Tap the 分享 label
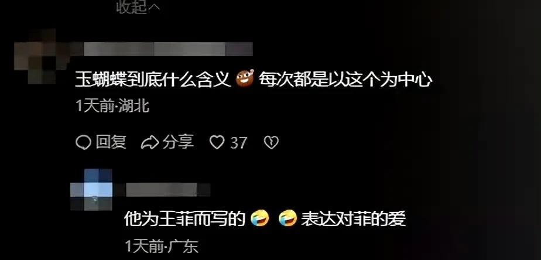541x260 pixels. pos(178,142)
